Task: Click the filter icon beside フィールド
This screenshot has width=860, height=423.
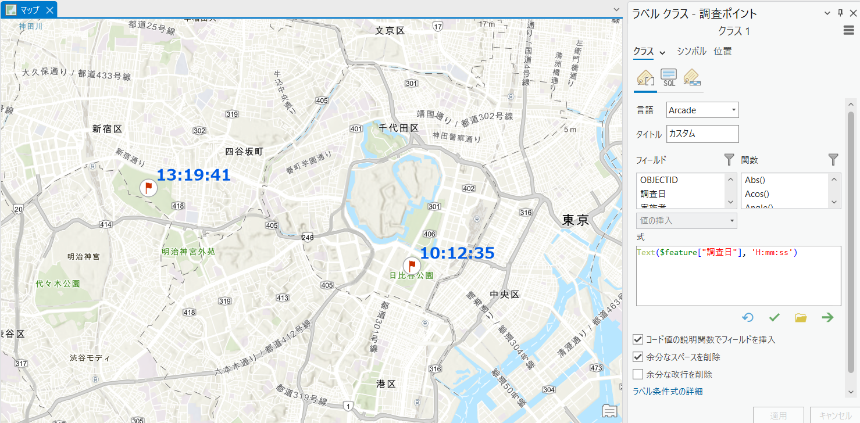Action: (x=729, y=160)
